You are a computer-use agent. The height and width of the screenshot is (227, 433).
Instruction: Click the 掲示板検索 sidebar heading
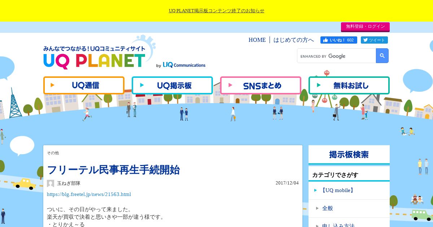pos(349,155)
